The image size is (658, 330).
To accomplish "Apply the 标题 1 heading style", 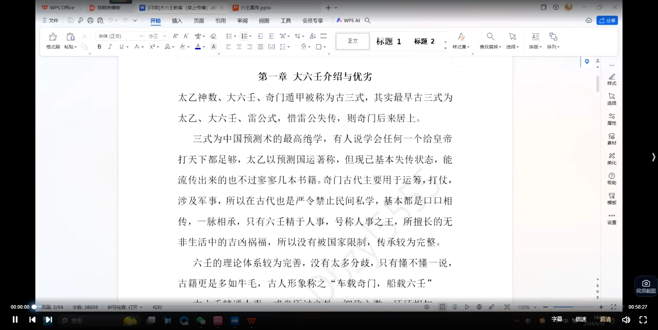I will click(x=389, y=41).
